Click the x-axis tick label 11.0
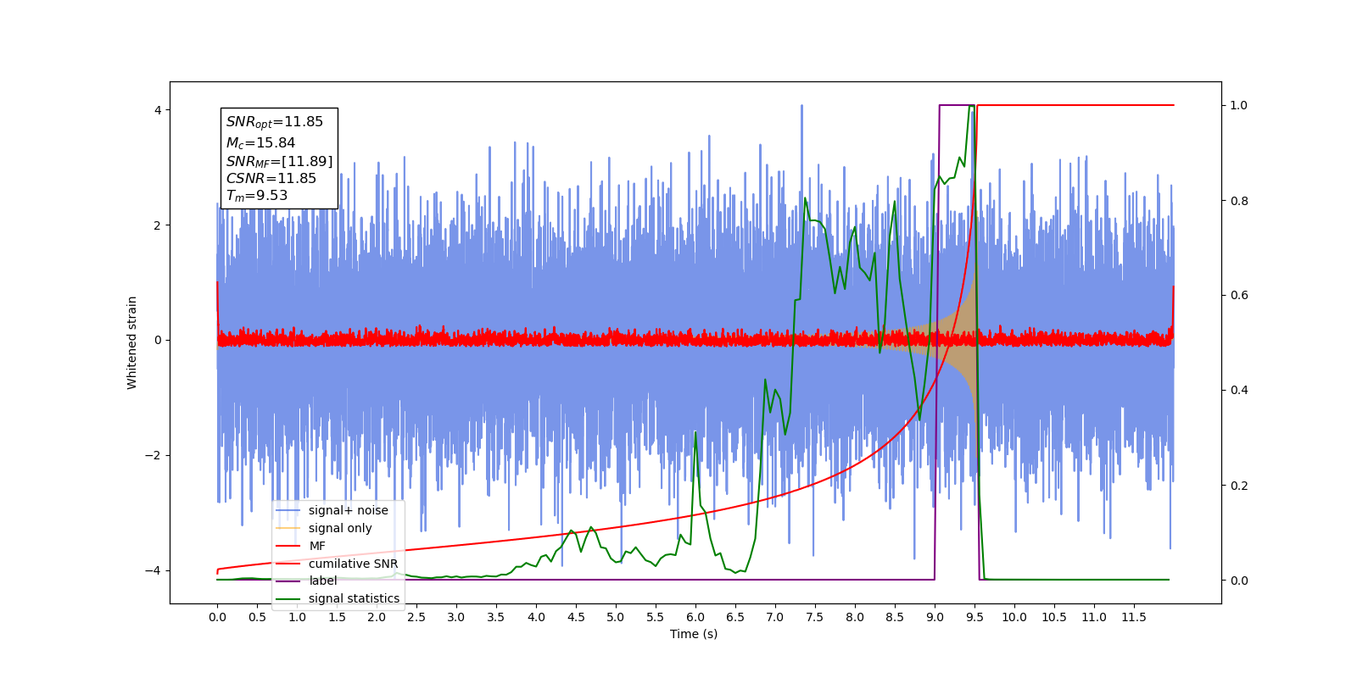The height and width of the screenshot is (678, 1357). [1094, 617]
